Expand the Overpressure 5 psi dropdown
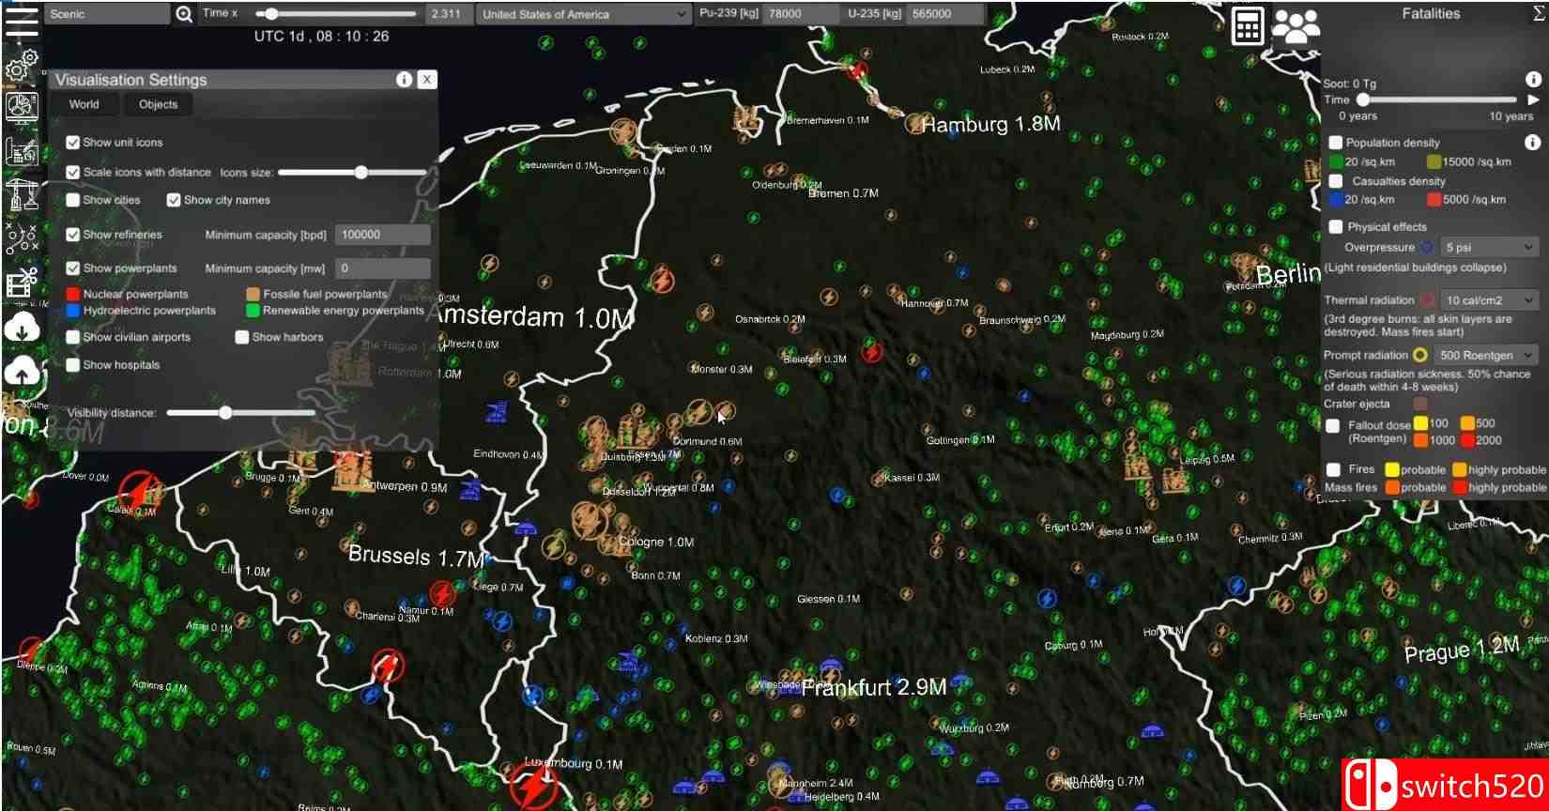Screen dimensions: 1549x811 [1488, 248]
